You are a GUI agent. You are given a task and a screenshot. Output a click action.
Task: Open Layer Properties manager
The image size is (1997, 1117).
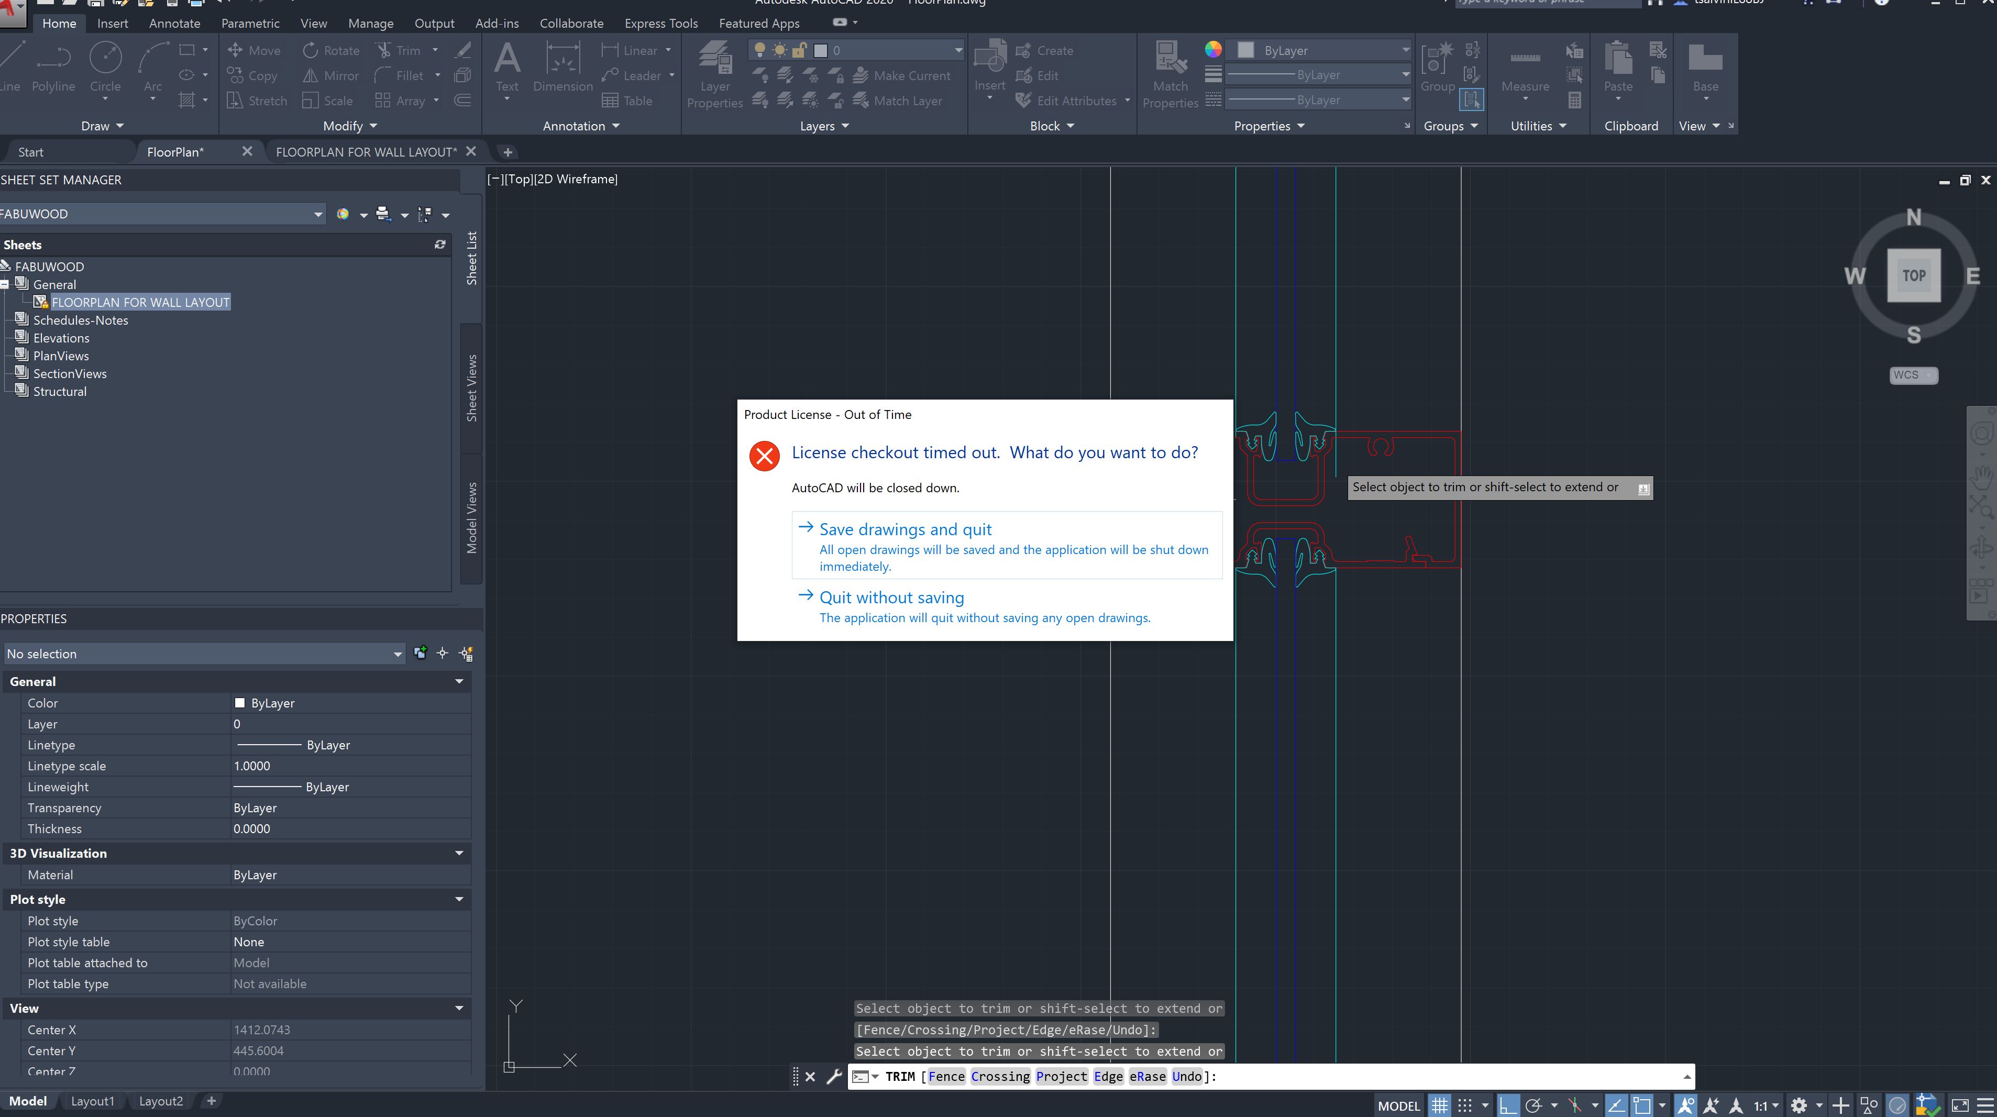tap(715, 75)
